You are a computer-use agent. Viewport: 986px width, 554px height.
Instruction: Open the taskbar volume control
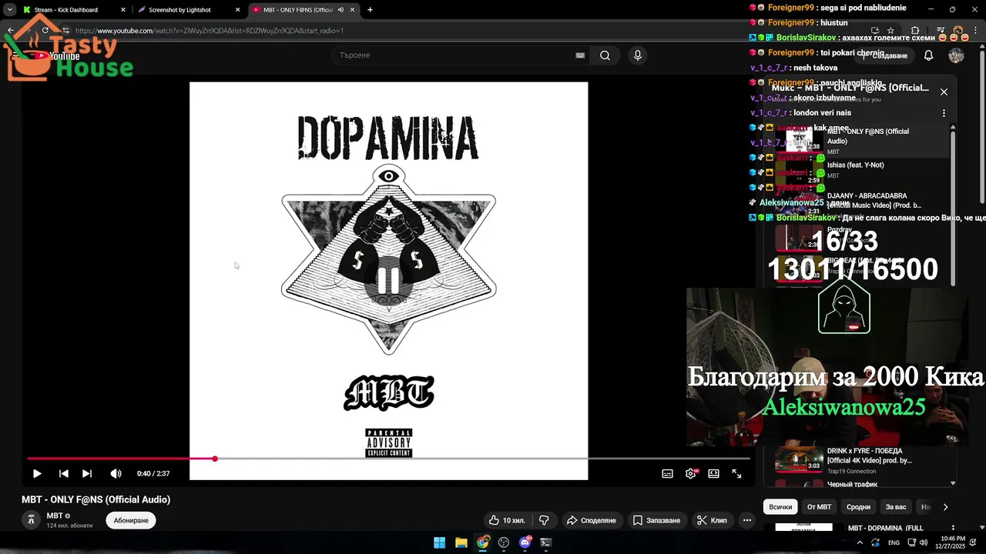[923, 542]
